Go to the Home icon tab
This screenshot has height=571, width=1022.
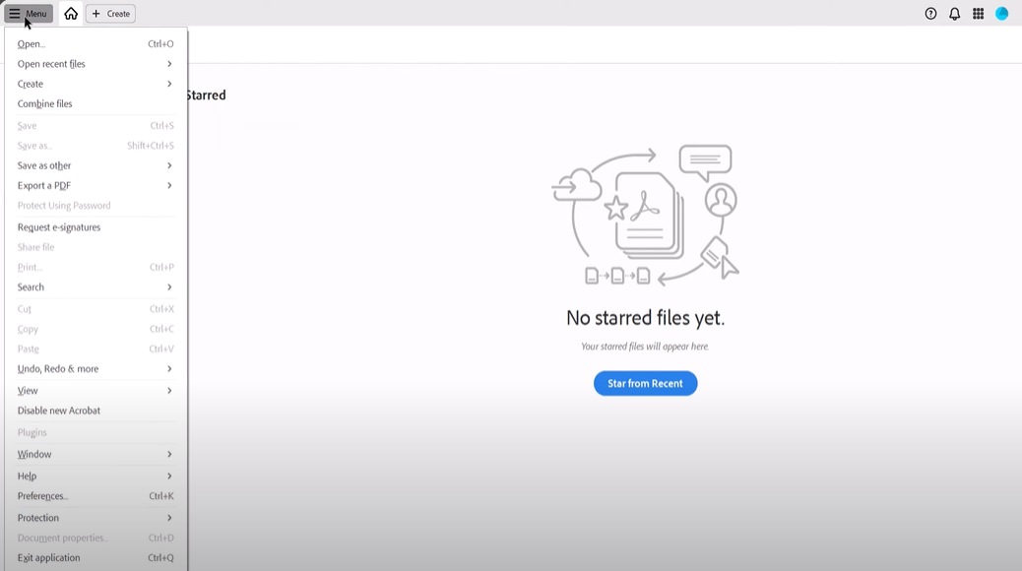[x=71, y=13]
